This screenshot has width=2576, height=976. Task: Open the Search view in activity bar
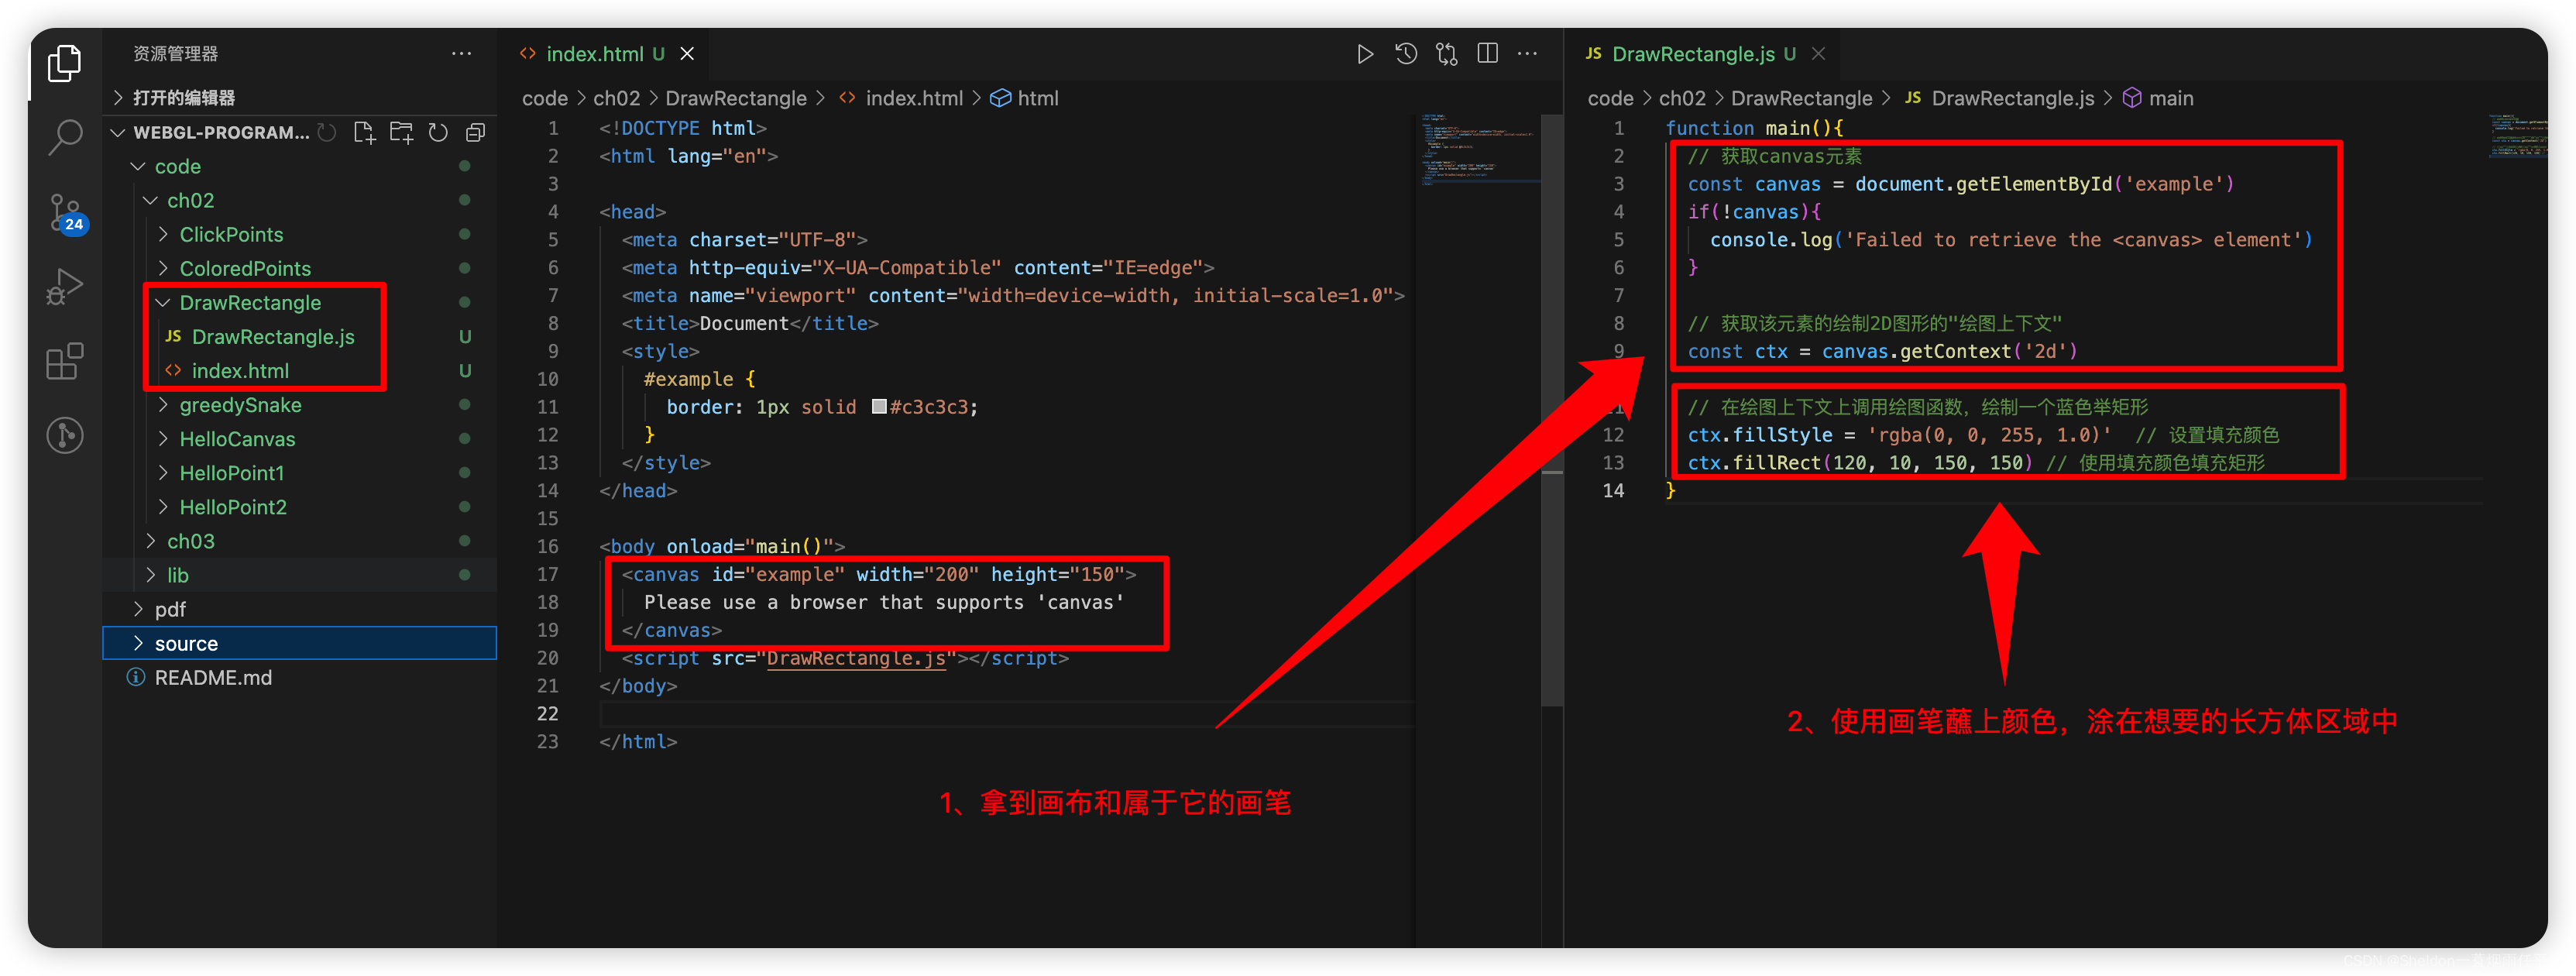pos(65,138)
